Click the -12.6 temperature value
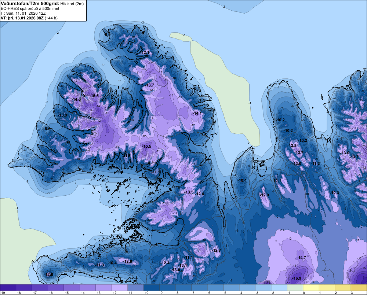The image size is (367, 295). click(49, 274)
